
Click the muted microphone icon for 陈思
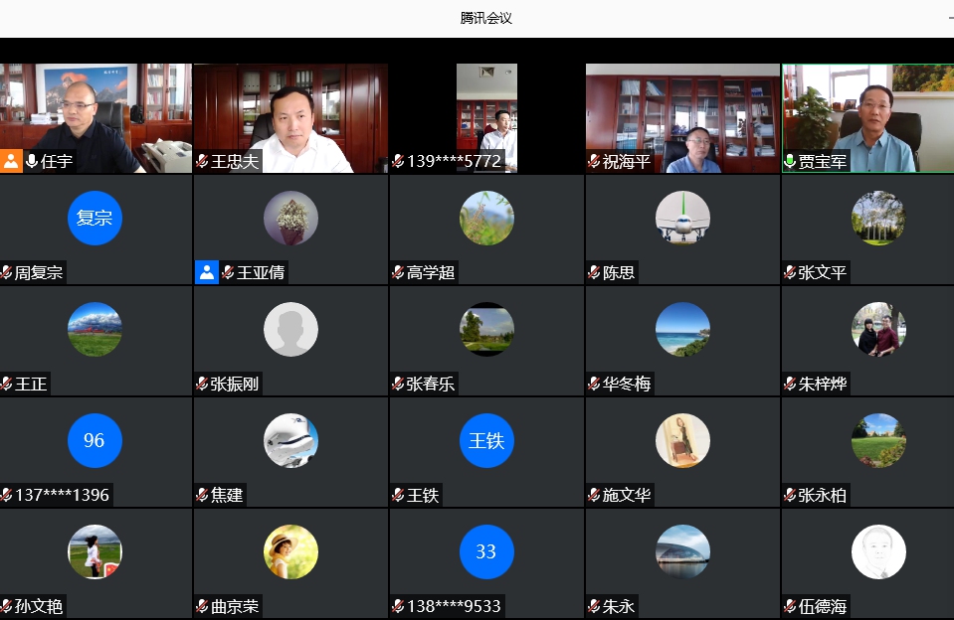(595, 272)
